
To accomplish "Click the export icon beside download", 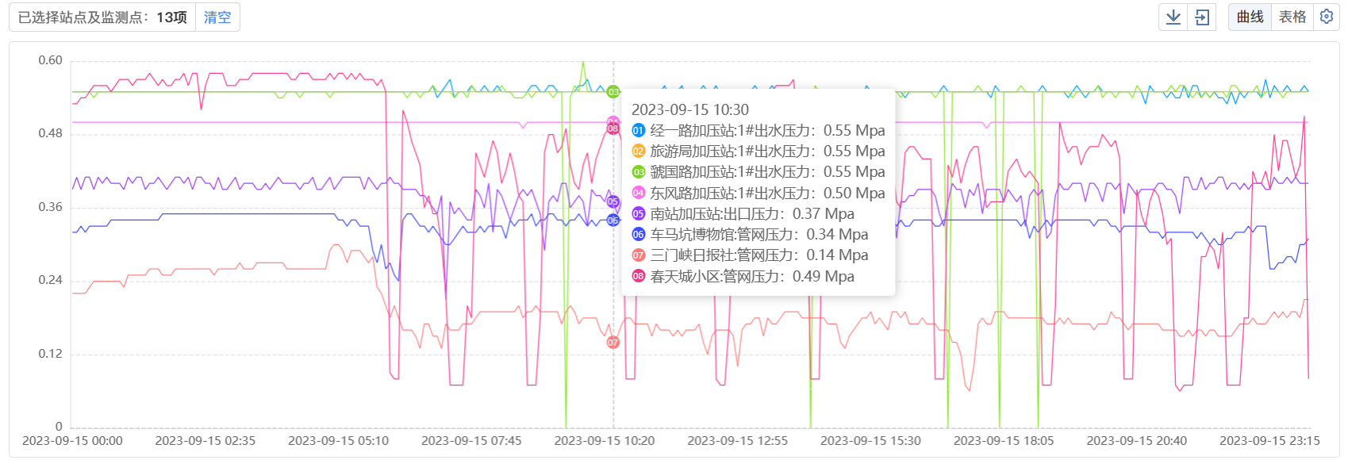I will click(x=1202, y=17).
